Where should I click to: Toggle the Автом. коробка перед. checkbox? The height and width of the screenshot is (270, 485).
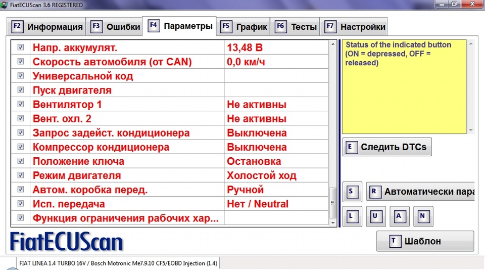[20, 189]
